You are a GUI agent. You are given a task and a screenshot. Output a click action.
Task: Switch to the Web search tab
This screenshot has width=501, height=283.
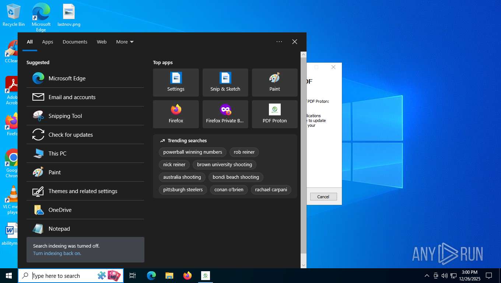pos(102,42)
